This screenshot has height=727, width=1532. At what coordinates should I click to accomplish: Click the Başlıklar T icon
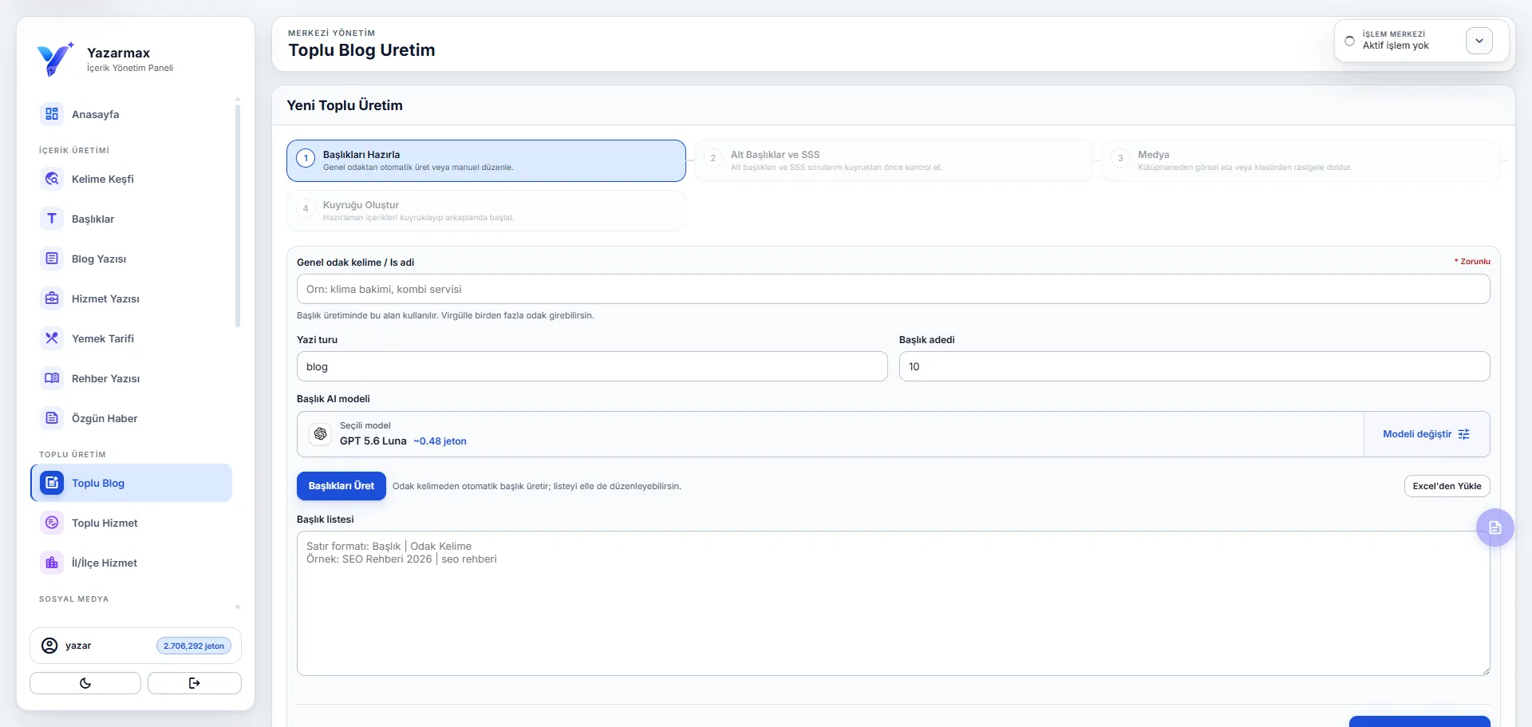click(52, 219)
